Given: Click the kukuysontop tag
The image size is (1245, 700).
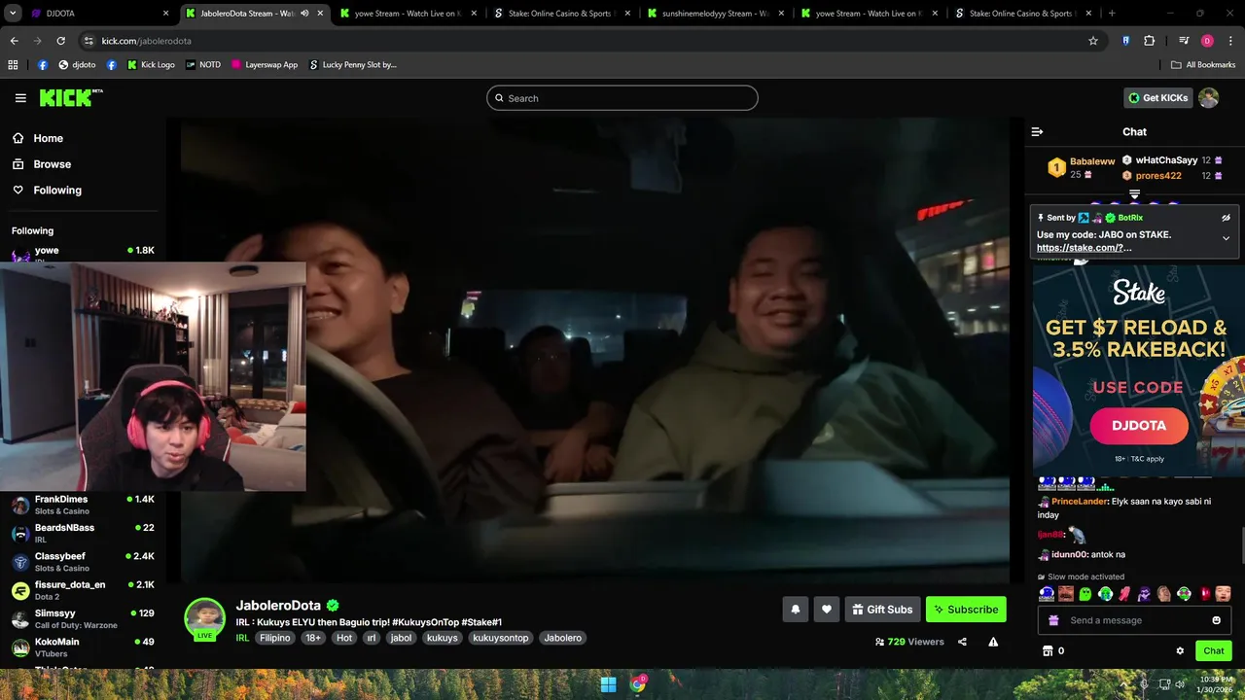Looking at the screenshot, I should (x=501, y=638).
